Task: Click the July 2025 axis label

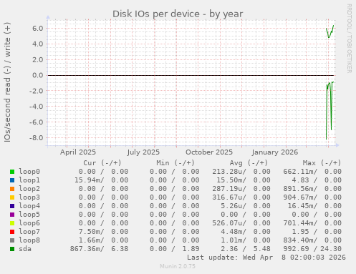Action: (143, 152)
